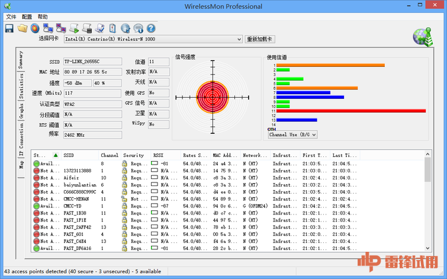447x279 pixels.
Task: Click the document with checkmark toolbar icon
Action: point(99,28)
